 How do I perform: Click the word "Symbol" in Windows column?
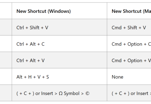tap(72, 94)
